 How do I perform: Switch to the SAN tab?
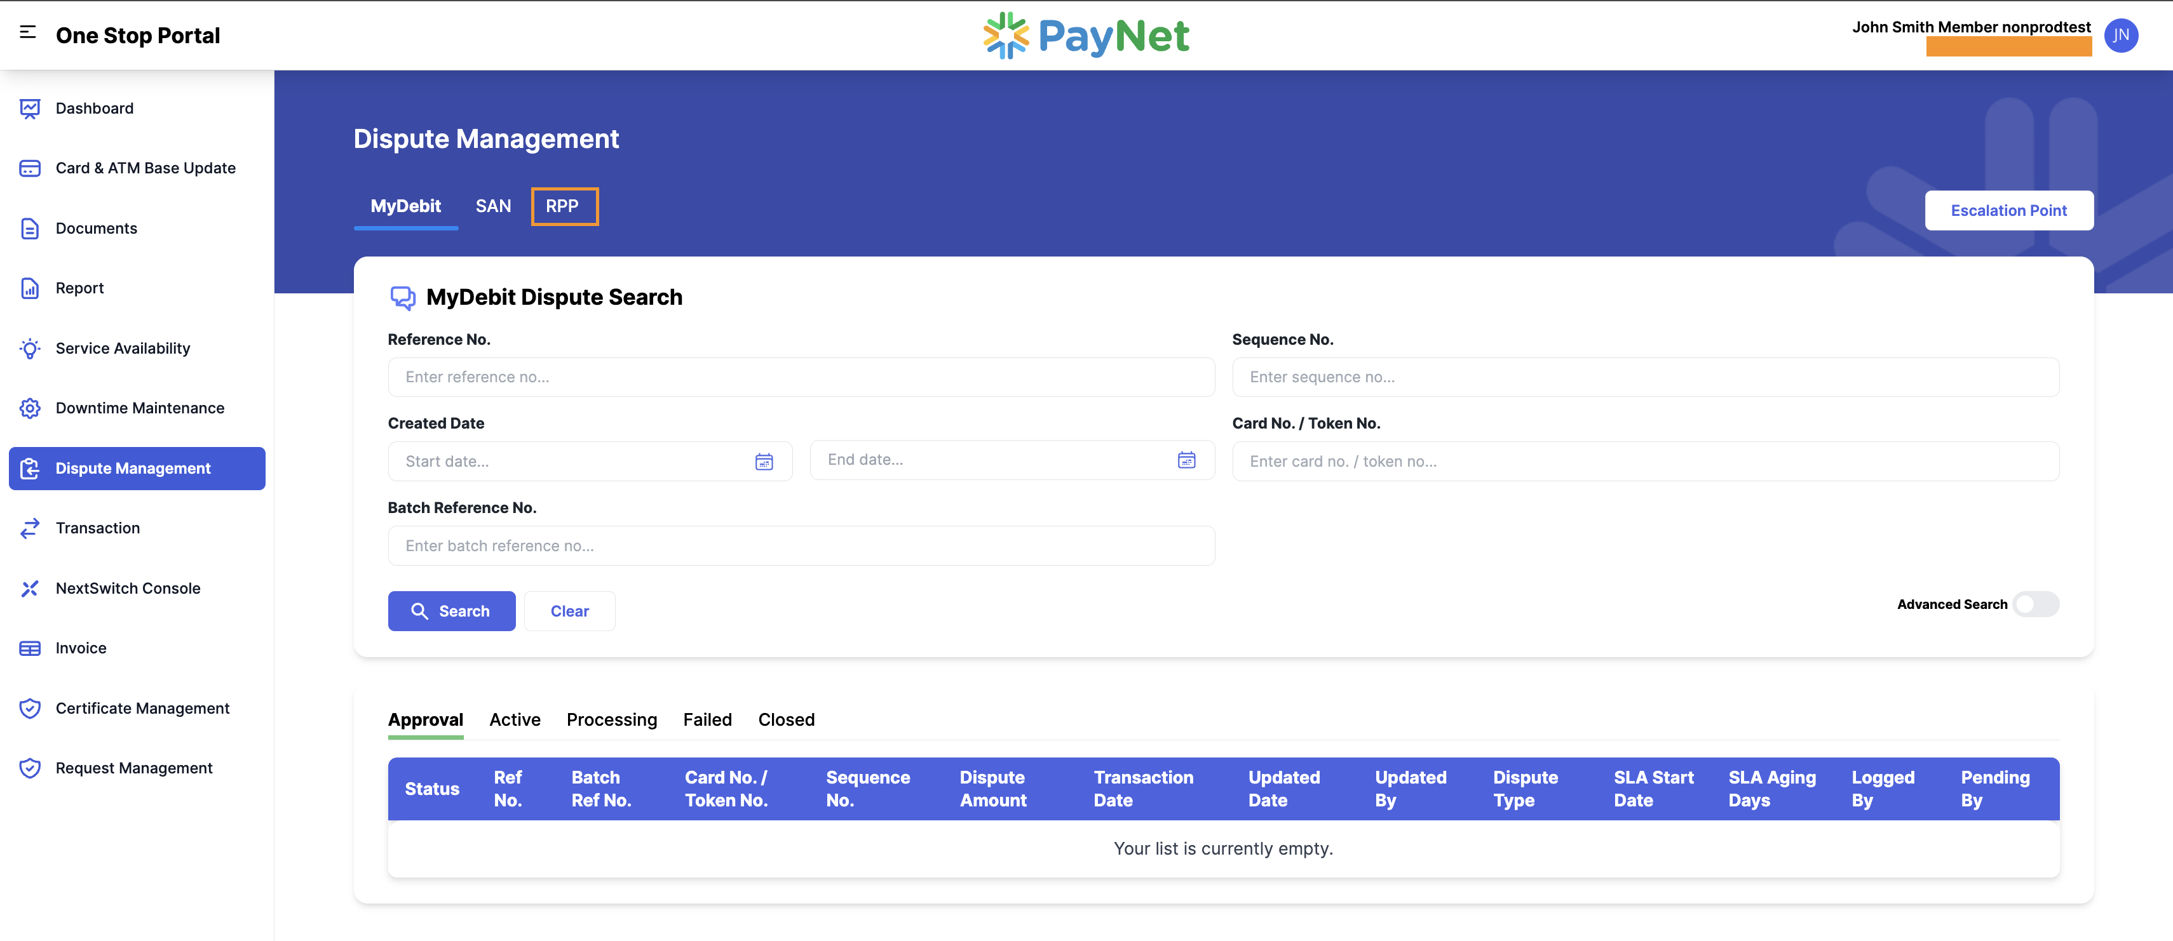[x=494, y=206]
